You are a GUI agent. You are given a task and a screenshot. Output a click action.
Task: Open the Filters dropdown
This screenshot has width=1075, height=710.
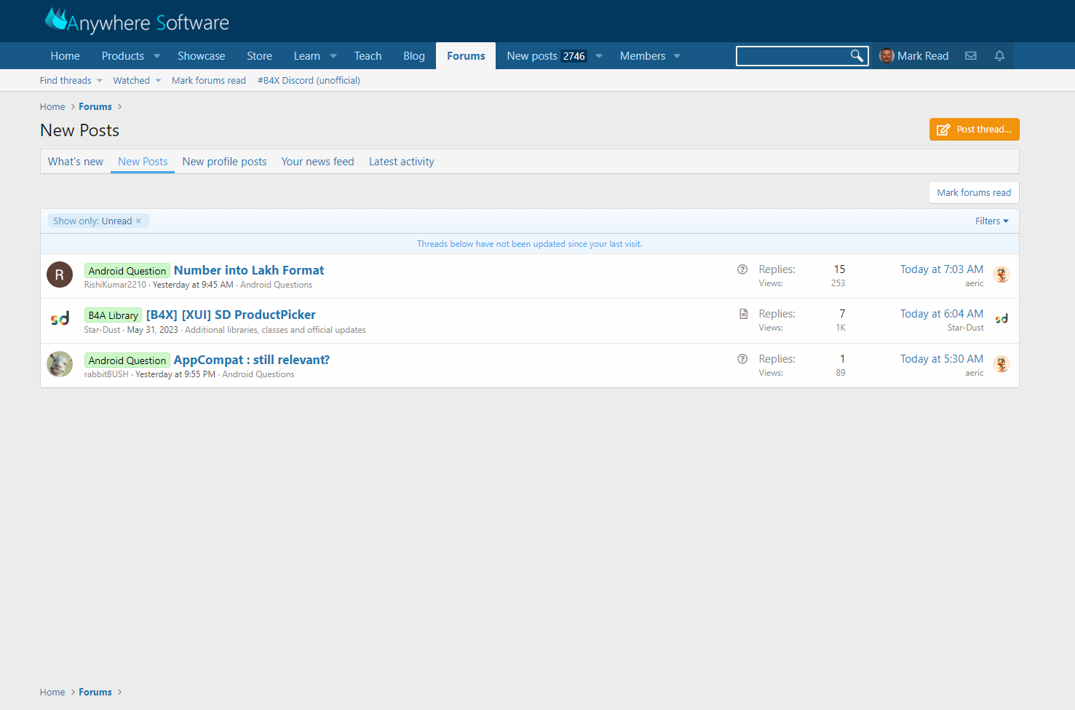[x=992, y=221]
